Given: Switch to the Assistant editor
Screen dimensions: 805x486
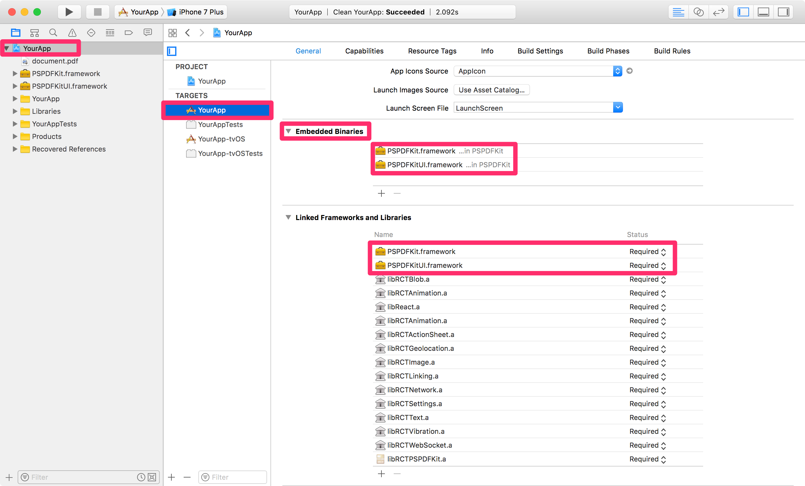Looking at the screenshot, I should (x=698, y=12).
